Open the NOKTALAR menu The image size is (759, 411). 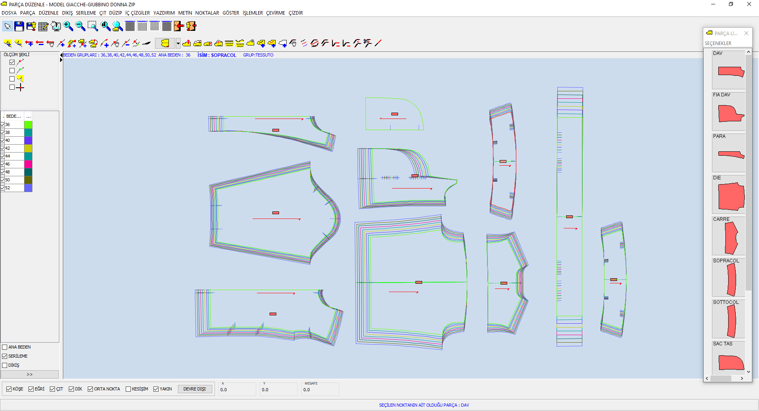pyautogui.click(x=207, y=13)
